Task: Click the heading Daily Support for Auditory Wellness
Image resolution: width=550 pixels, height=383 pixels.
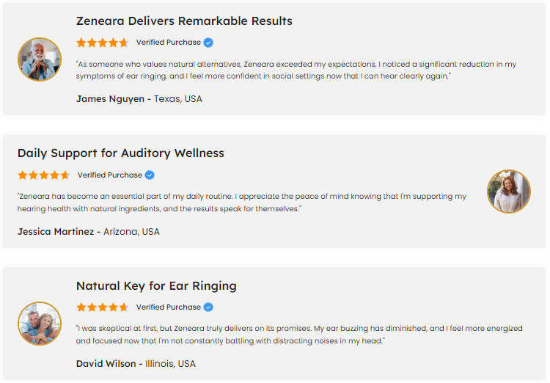Action: coord(121,153)
